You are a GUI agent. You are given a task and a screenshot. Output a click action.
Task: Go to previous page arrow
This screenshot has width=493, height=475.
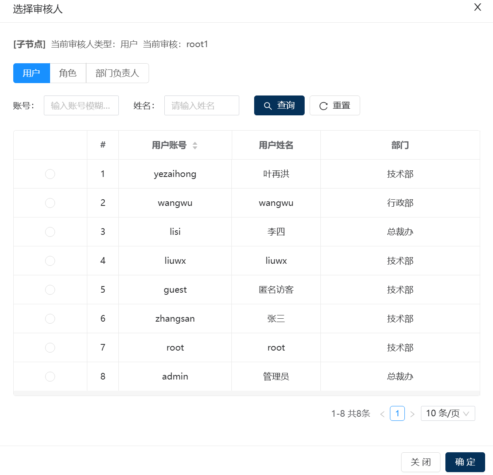[382, 414]
